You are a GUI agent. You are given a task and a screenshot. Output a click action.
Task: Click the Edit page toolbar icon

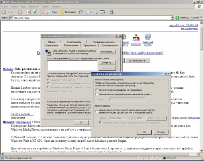102,12
